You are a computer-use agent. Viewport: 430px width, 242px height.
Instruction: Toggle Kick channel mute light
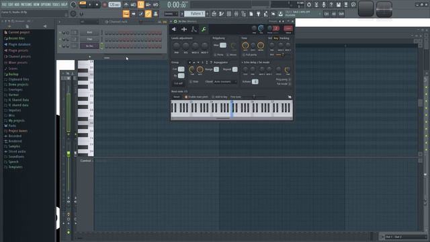tap(60, 33)
